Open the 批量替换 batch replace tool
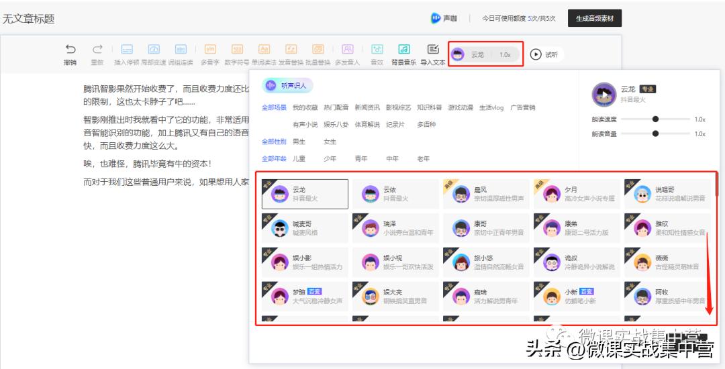Screen dimensions: 725x369 (318, 54)
